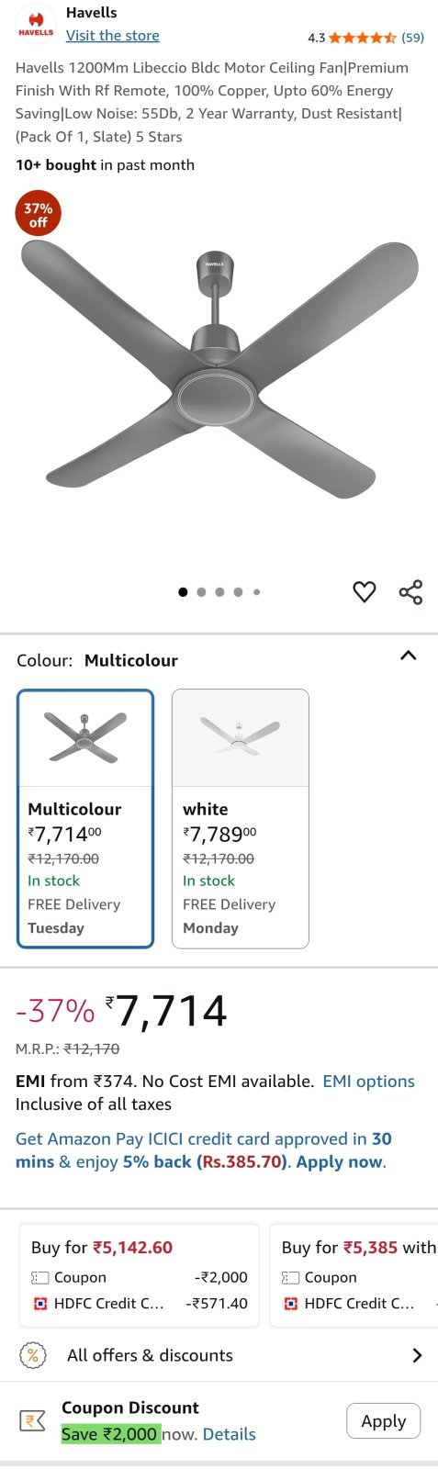Open the Buy for ₹5,385 offer card
The image size is (438, 1469).
pos(354,1274)
